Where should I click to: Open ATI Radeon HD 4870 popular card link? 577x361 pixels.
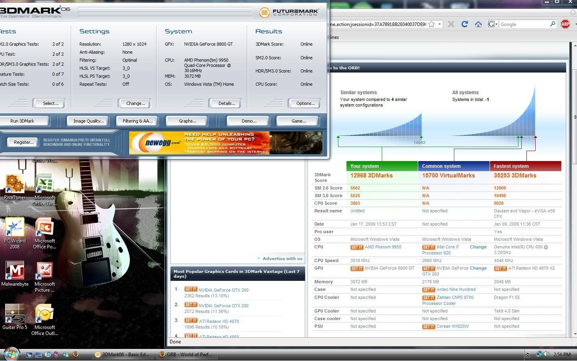coord(219,321)
